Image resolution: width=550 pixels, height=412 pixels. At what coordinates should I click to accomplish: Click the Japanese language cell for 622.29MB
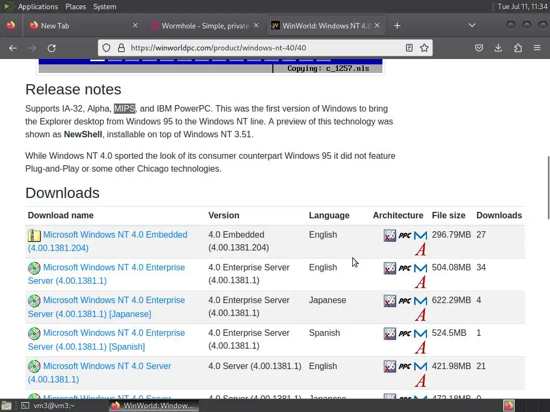pyautogui.click(x=327, y=300)
